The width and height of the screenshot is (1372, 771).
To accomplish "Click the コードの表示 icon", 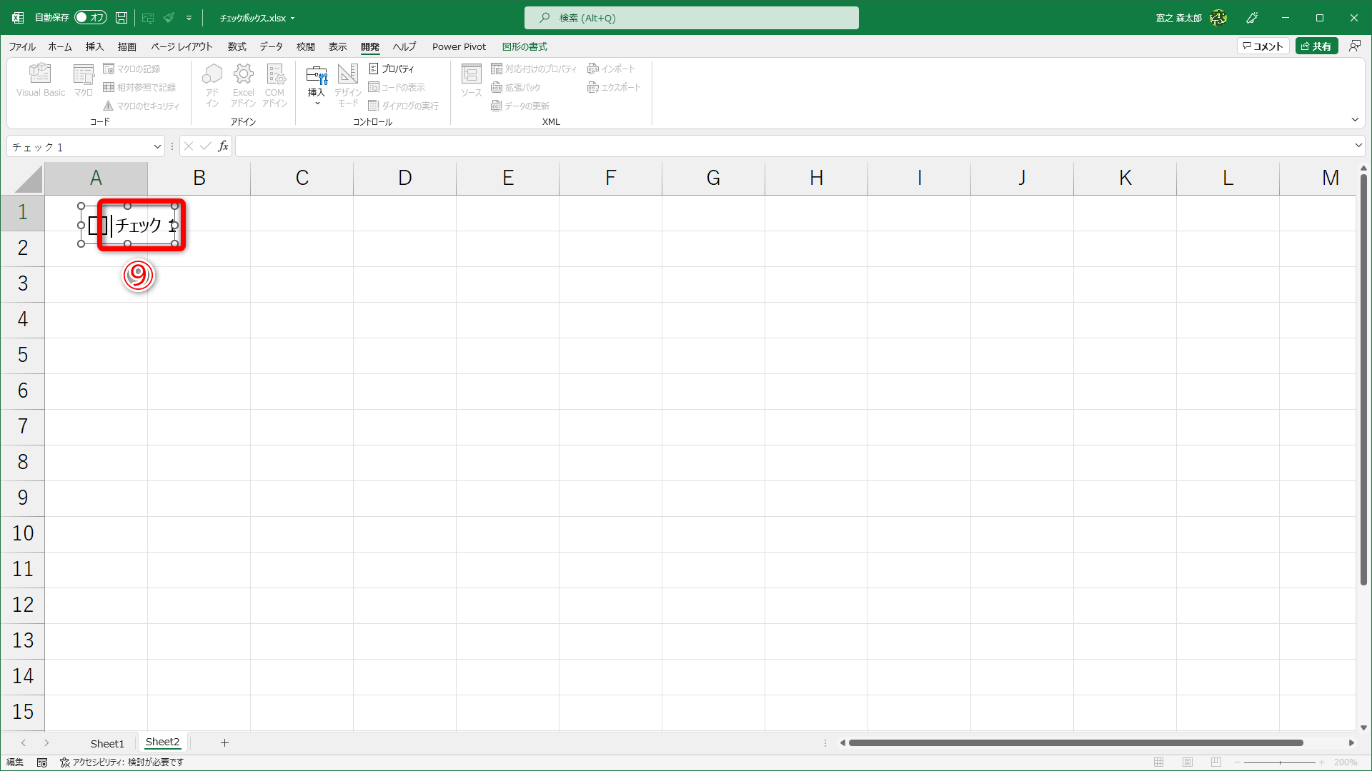I will (x=398, y=87).
